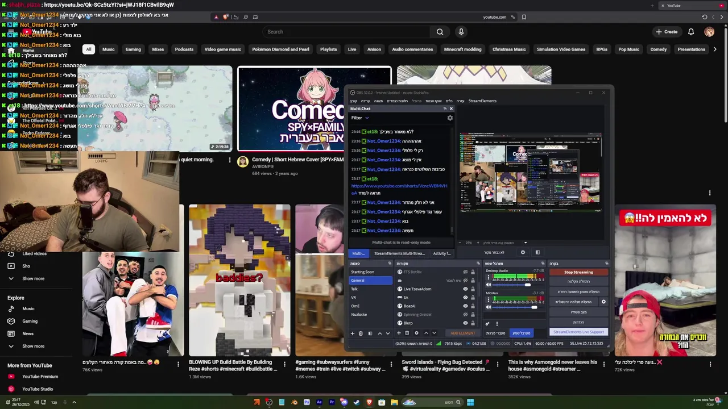The image size is (728, 409).
Task: Hide the Live TzevaAdom source
Action: pos(465,289)
